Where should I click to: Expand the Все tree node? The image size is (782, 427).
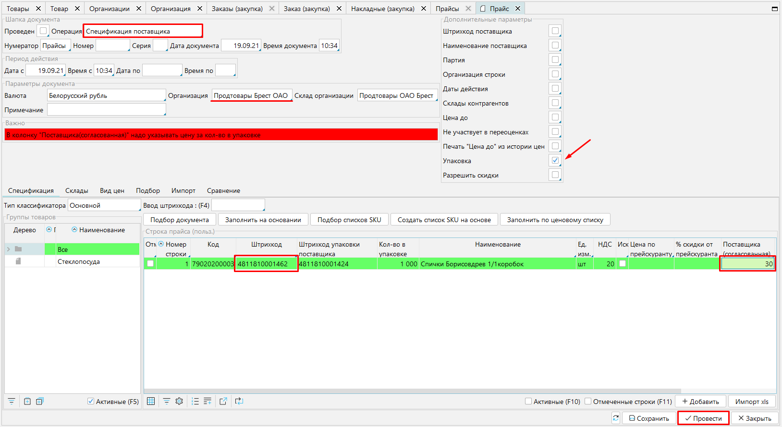coord(8,249)
